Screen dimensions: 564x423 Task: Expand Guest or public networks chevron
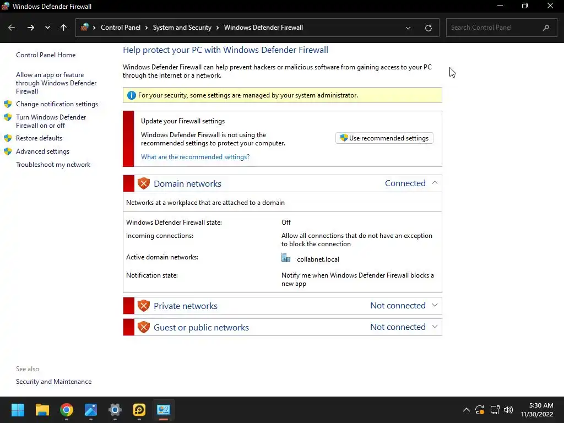click(x=435, y=327)
